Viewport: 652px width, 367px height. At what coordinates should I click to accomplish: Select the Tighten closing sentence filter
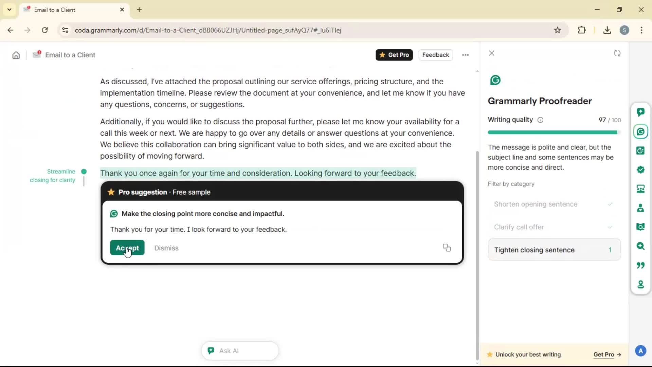point(554,250)
